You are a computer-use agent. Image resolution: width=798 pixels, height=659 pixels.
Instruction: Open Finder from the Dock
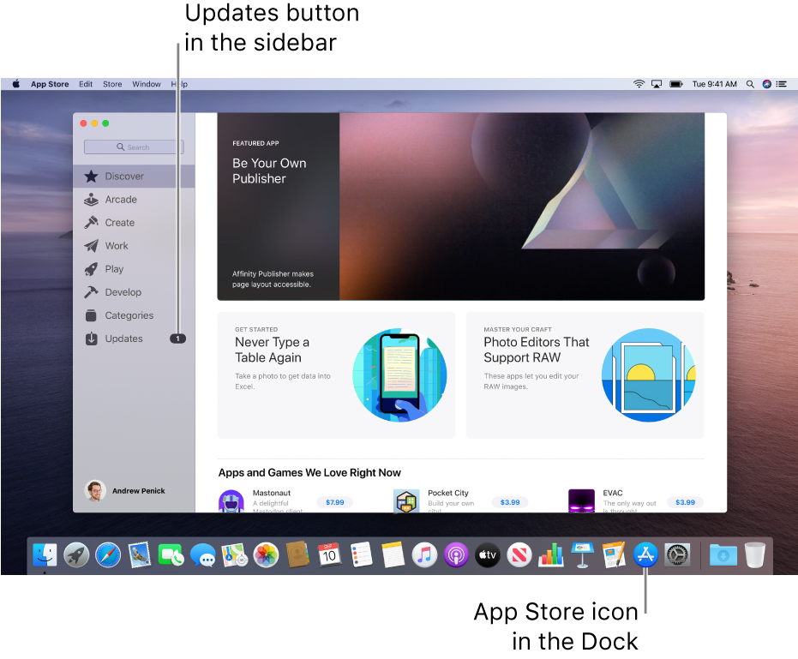coord(45,554)
